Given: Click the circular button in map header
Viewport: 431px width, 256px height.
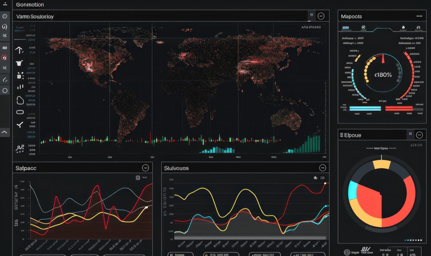Looking at the screenshot, I should tap(321, 16).
